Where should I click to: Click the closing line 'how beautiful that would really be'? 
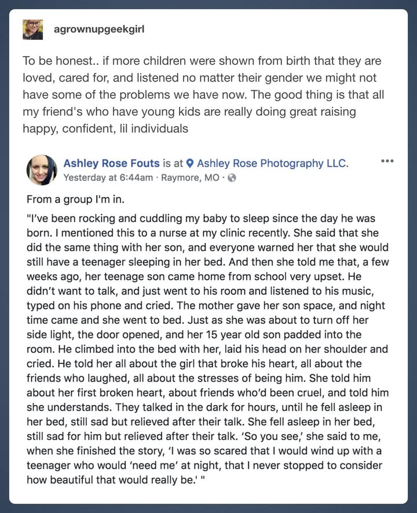[116, 479]
